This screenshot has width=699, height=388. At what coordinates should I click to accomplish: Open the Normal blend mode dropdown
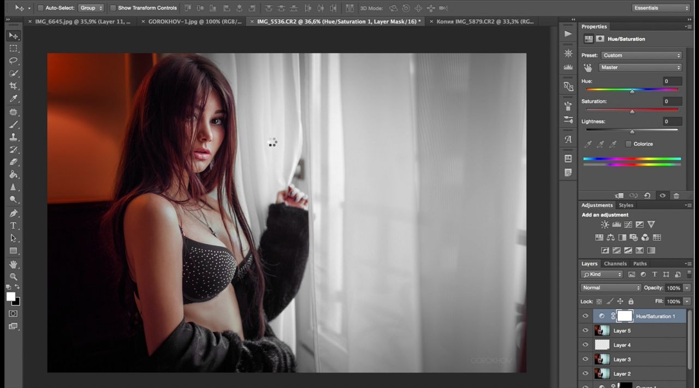click(611, 288)
